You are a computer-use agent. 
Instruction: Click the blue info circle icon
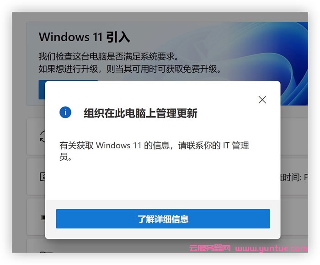[65, 113]
